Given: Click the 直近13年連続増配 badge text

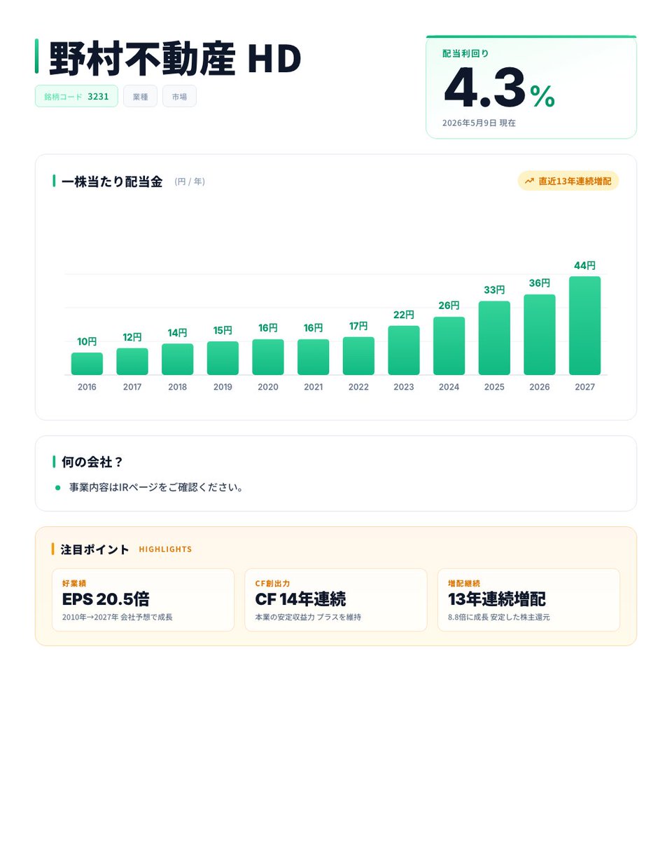Looking at the screenshot, I should [x=575, y=181].
